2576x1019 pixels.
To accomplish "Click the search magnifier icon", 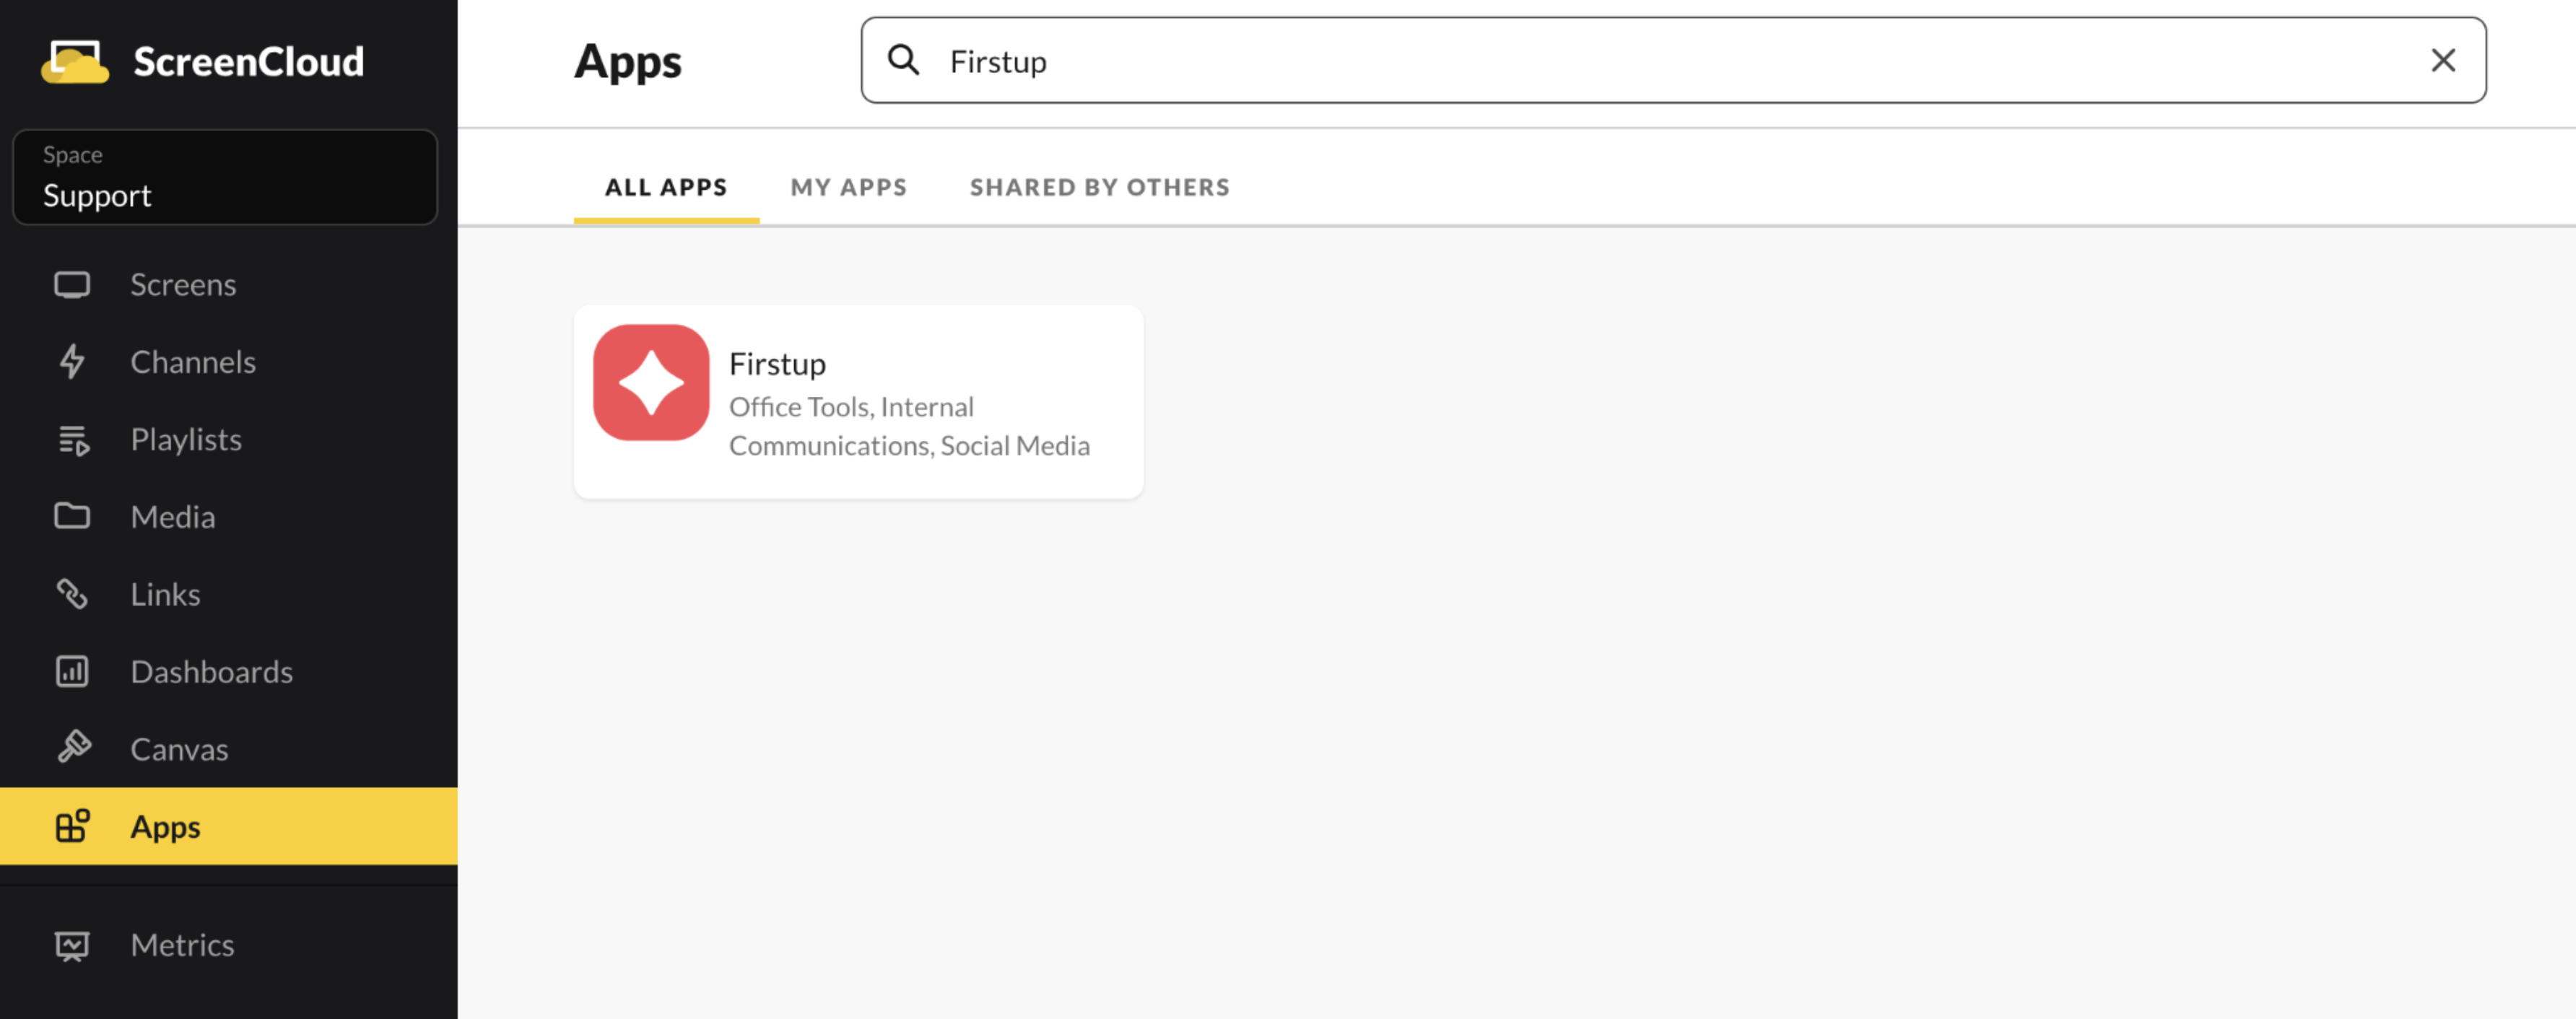I will pyautogui.click(x=903, y=61).
